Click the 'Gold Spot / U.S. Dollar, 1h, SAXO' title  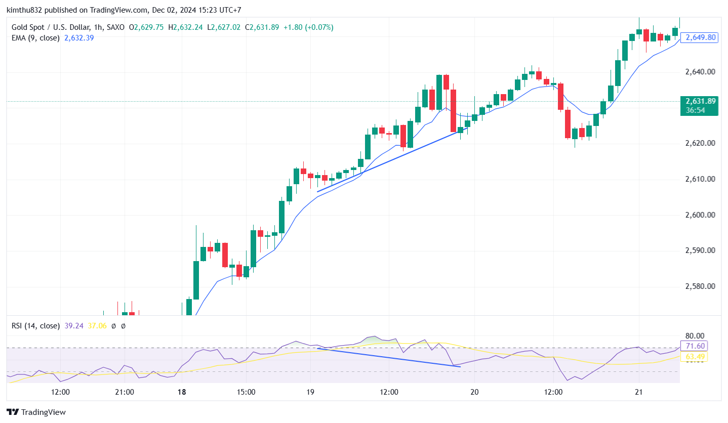pyautogui.click(x=68, y=27)
